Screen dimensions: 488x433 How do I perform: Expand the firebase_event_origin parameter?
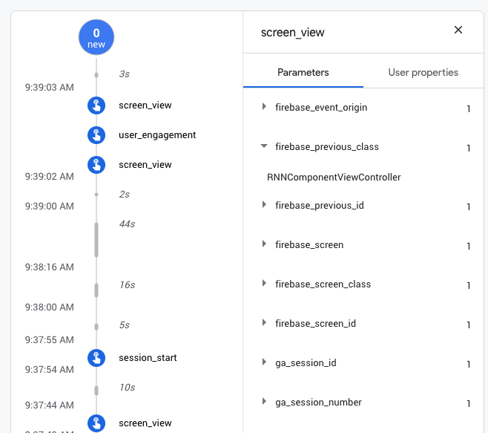coord(264,107)
